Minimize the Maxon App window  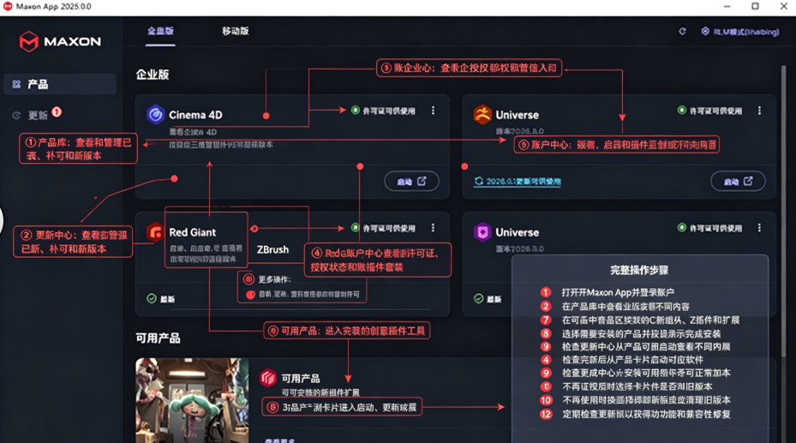coord(727,7)
